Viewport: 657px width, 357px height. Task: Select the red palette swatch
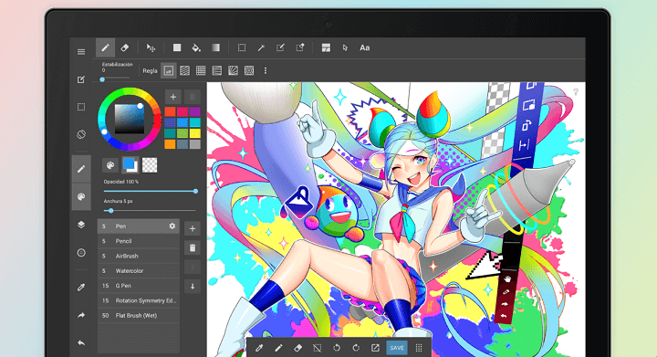(x=170, y=111)
